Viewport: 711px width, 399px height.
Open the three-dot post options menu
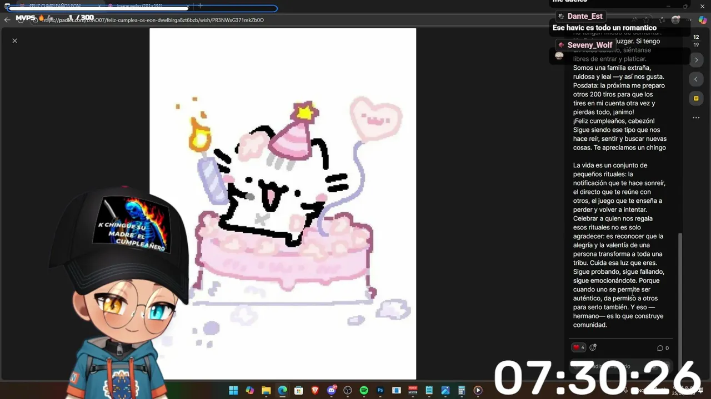(696, 117)
